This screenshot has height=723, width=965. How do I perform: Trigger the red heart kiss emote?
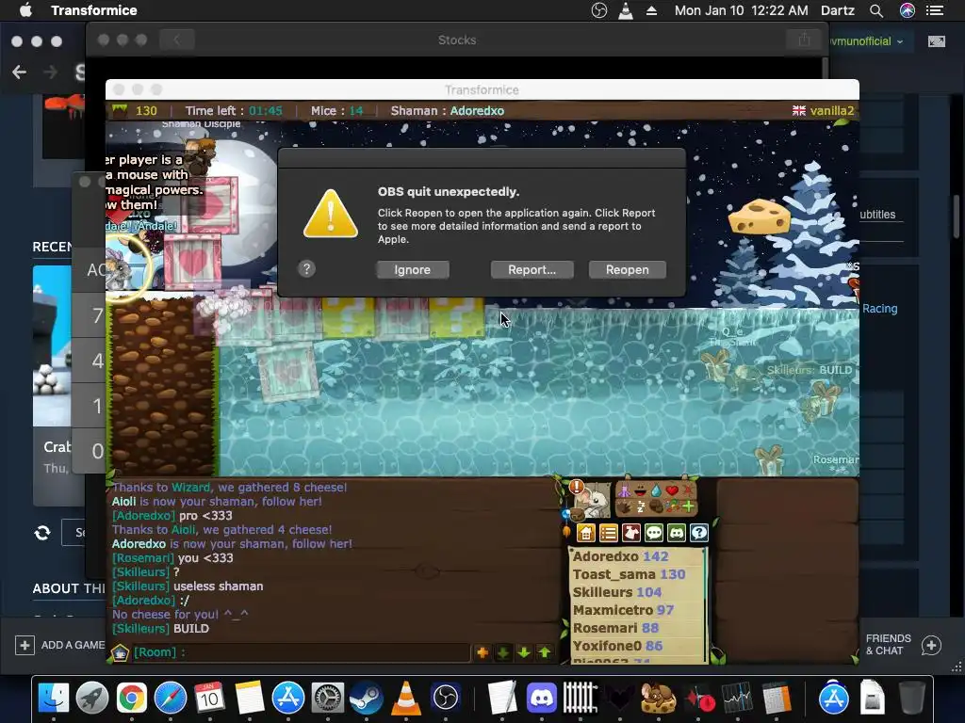click(672, 490)
